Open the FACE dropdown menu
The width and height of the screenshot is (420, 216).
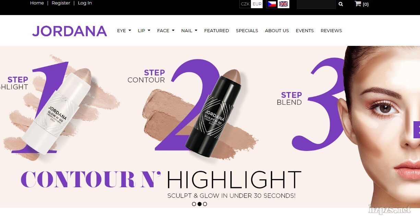click(166, 30)
